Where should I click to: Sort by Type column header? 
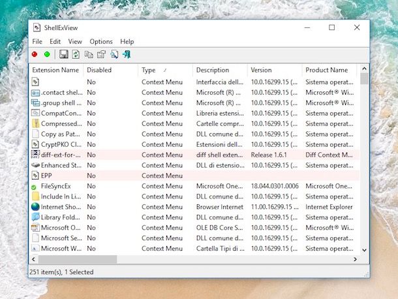point(166,70)
